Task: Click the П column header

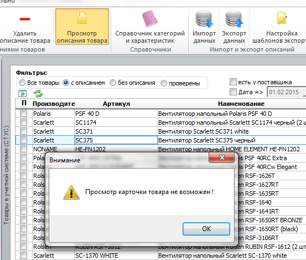Action: 24,103
